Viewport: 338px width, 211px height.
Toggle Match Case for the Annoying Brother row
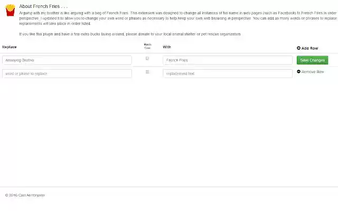coord(147,58)
